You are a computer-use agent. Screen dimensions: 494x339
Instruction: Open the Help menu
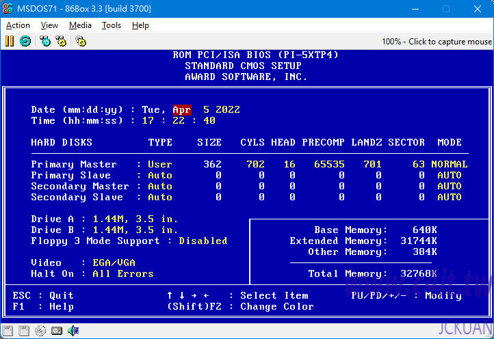tap(140, 25)
